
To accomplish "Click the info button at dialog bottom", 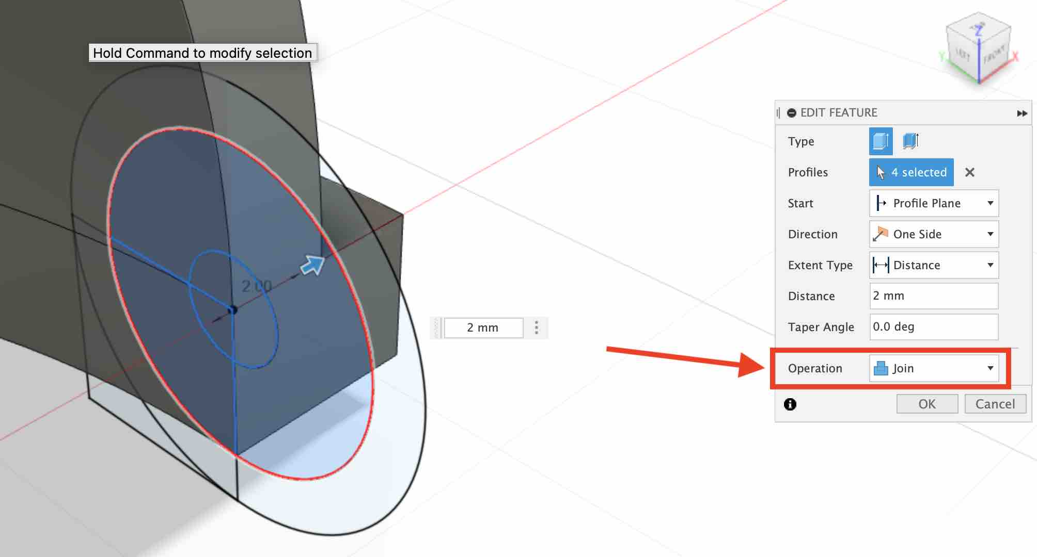I will 791,403.
